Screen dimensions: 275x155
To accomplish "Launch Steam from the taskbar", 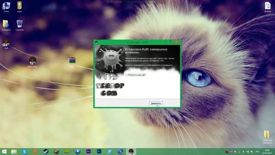I will [46, 152].
